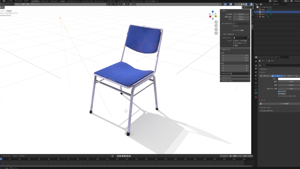Open the Scene properties tab icon

(256, 75)
